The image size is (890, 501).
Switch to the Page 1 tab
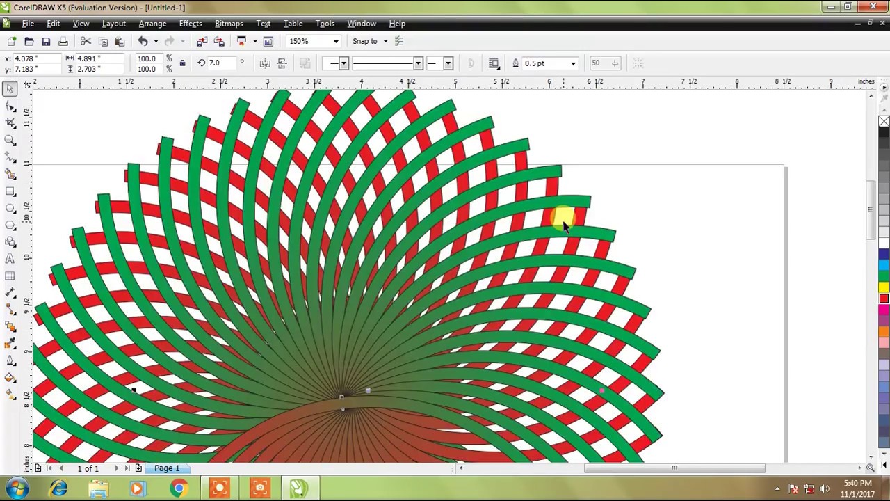pyautogui.click(x=167, y=468)
